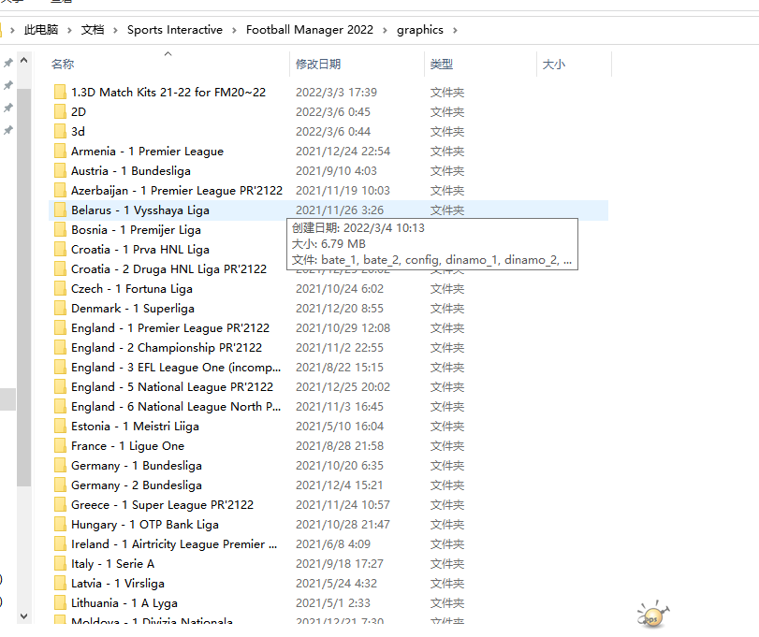Sort files by the 修改日期 column header
Viewport: 759px width, 637px height.
pyautogui.click(x=318, y=65)
